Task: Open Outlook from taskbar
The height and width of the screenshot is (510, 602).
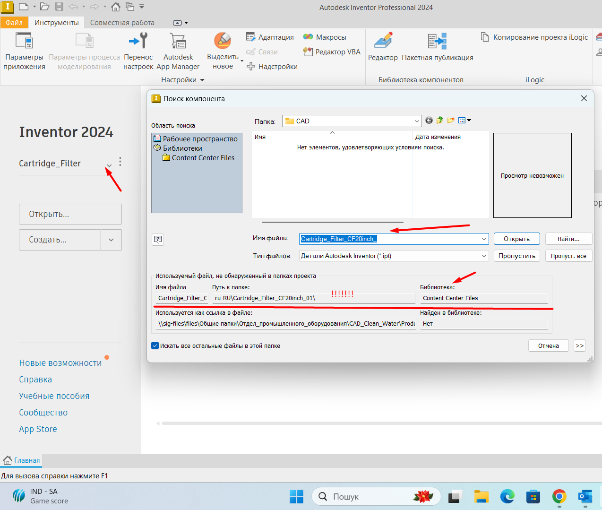Action: [x=585, y=497]
